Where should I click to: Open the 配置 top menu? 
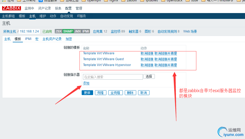68,8
